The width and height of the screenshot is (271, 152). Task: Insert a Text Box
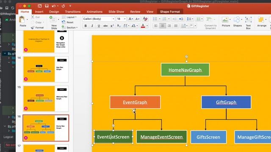[x=248, y=23]
